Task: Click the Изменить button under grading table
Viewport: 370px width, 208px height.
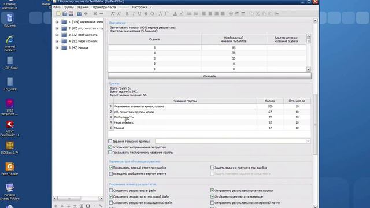Action: pyautogui.click(x=209, y=76)
